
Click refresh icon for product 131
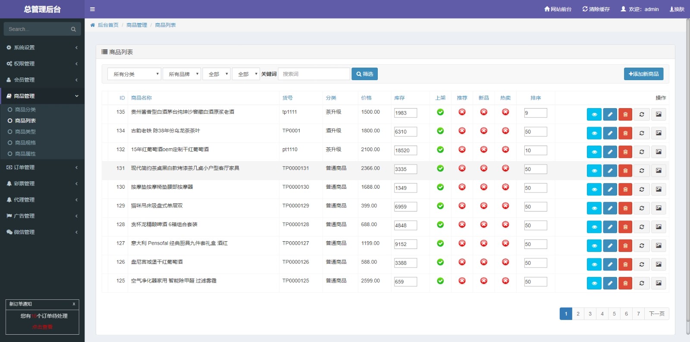pos(642,171)
